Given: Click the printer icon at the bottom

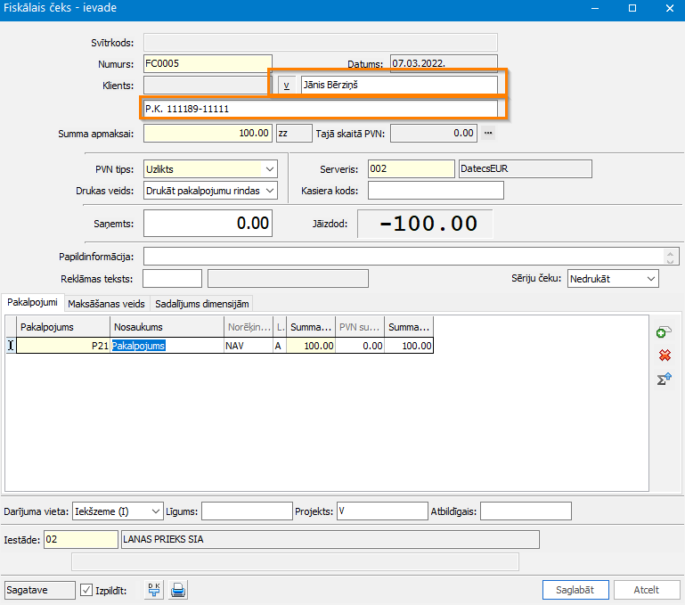Looking at the screenshot, I should (x=178, y=590).
